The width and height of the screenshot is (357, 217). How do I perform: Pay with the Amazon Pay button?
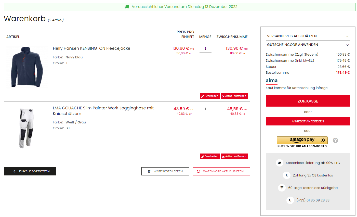click(302, 140)
